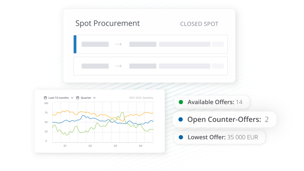
Task: Expand the Quarter dropdown chevron
Action: coord(95,98)
